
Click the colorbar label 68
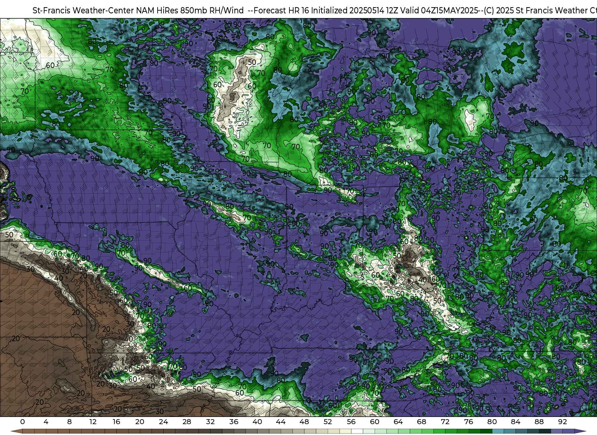[422, 422]
